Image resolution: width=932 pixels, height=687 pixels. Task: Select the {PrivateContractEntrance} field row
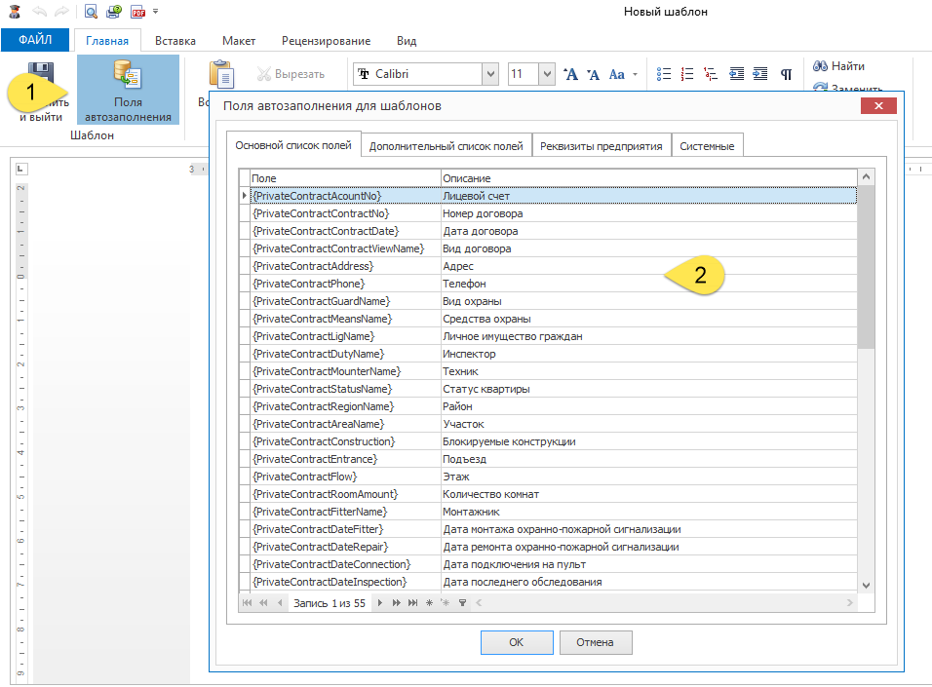click(548, 459)
